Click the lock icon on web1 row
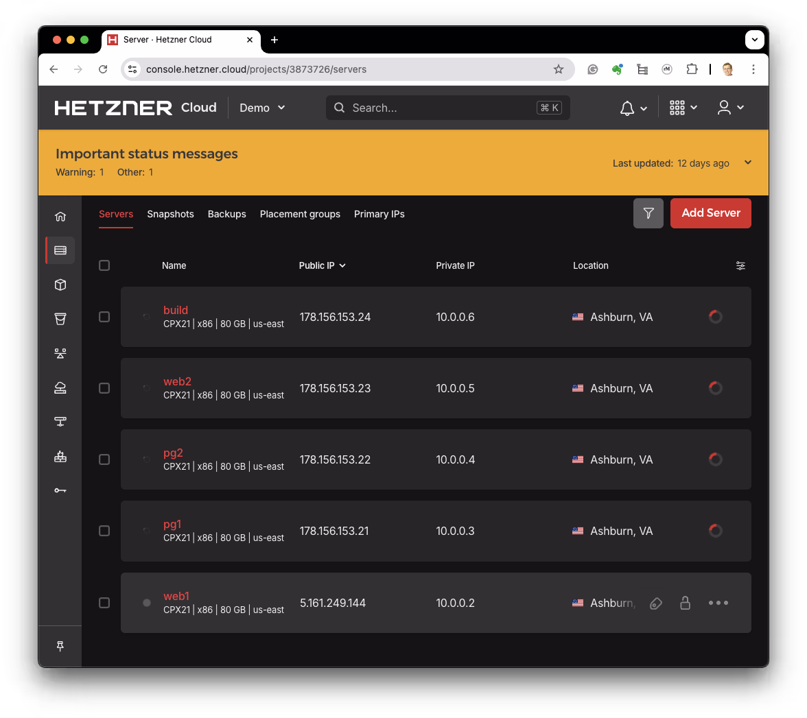 click(x=684, y=603)
